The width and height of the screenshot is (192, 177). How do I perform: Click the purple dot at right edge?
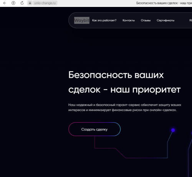(192, 133)
